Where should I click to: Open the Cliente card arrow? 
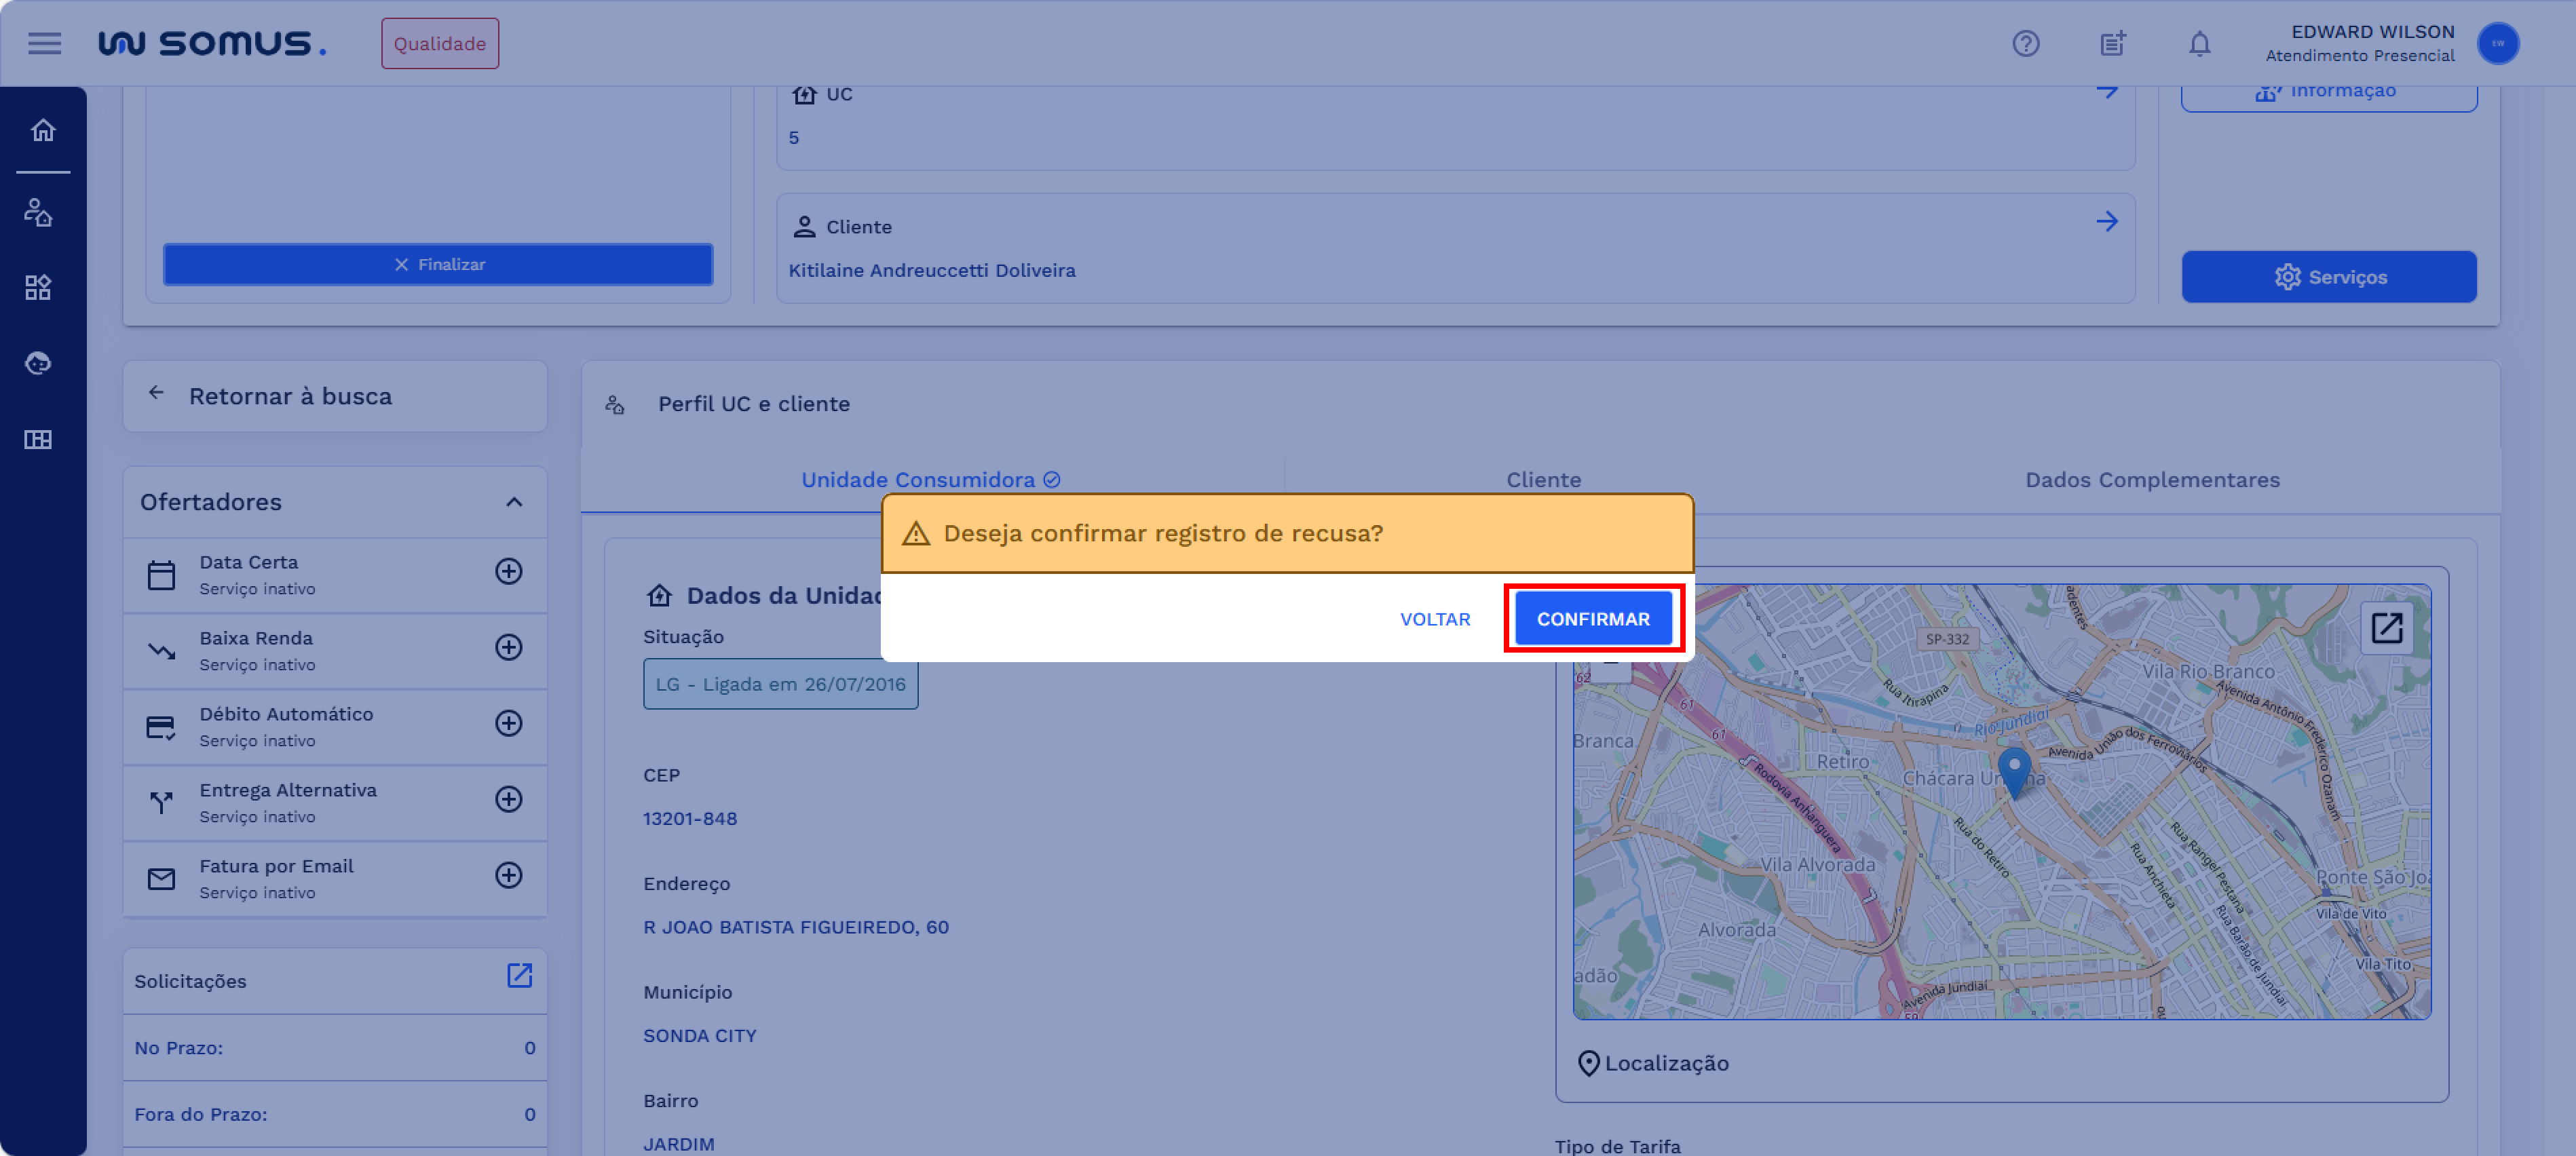click(x=2106, y=222)
